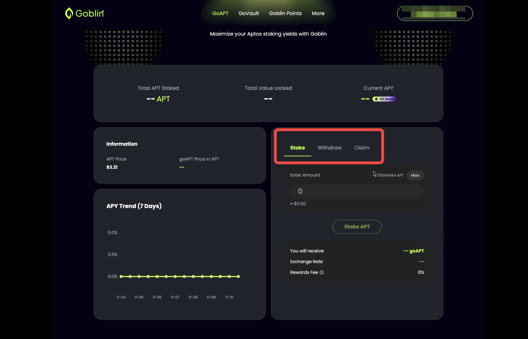The image size is (528, 339).
Task: Click the wallet account button
Action: point(435,13)
